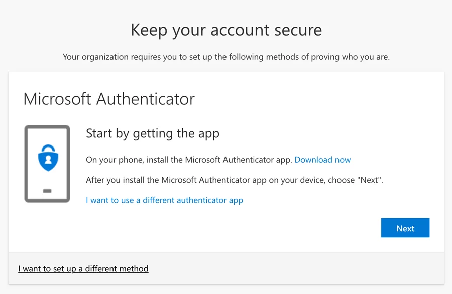Select the 'Keep your account secure' heading
Viewport: 452px width, 294px height.
[226, 30]
